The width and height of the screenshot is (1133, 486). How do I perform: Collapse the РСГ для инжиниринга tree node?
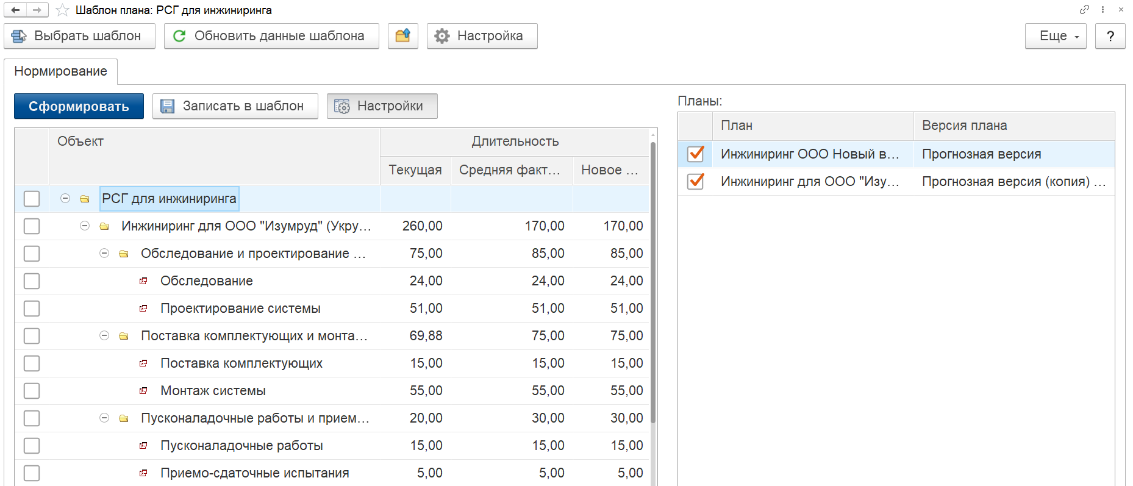(x=65, y=199)
